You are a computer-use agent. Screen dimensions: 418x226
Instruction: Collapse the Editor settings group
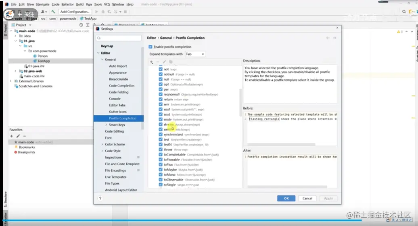98,53
